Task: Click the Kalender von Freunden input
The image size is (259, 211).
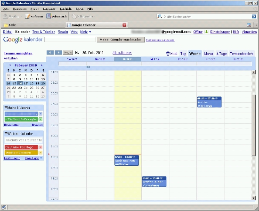Action: point(24,140)
